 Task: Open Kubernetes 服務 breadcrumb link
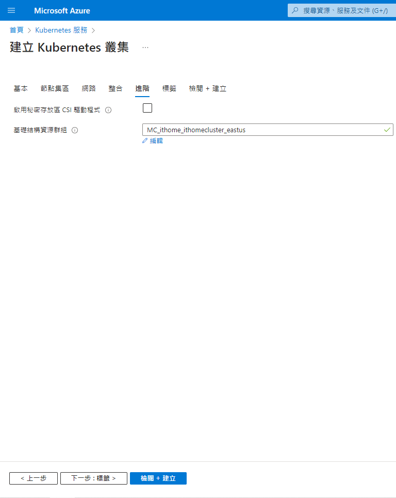tap(61, 30)
